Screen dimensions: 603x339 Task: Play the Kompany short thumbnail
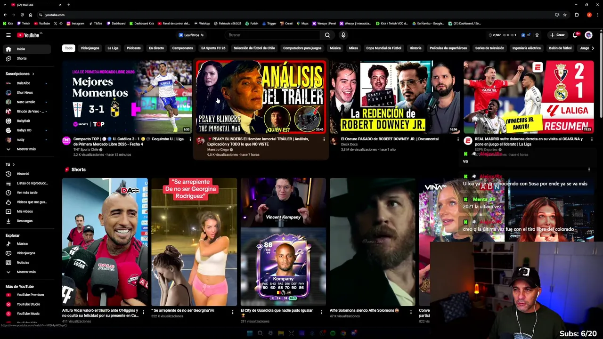(x=283, y=242)
